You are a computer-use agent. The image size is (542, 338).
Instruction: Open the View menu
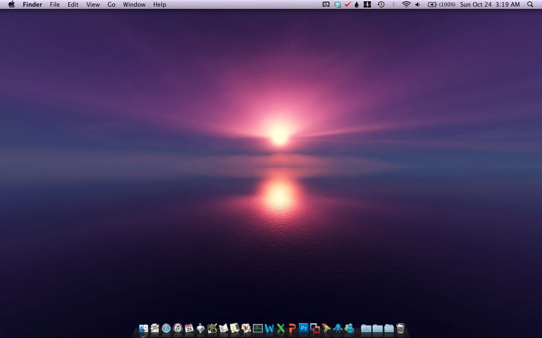click(x=93, y=5)
